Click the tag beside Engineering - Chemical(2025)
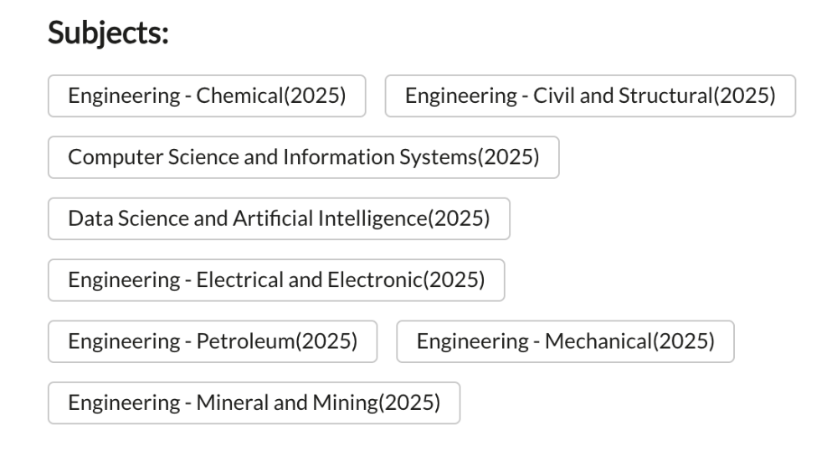This screenshot has width=837, height=466. point(590,96)
